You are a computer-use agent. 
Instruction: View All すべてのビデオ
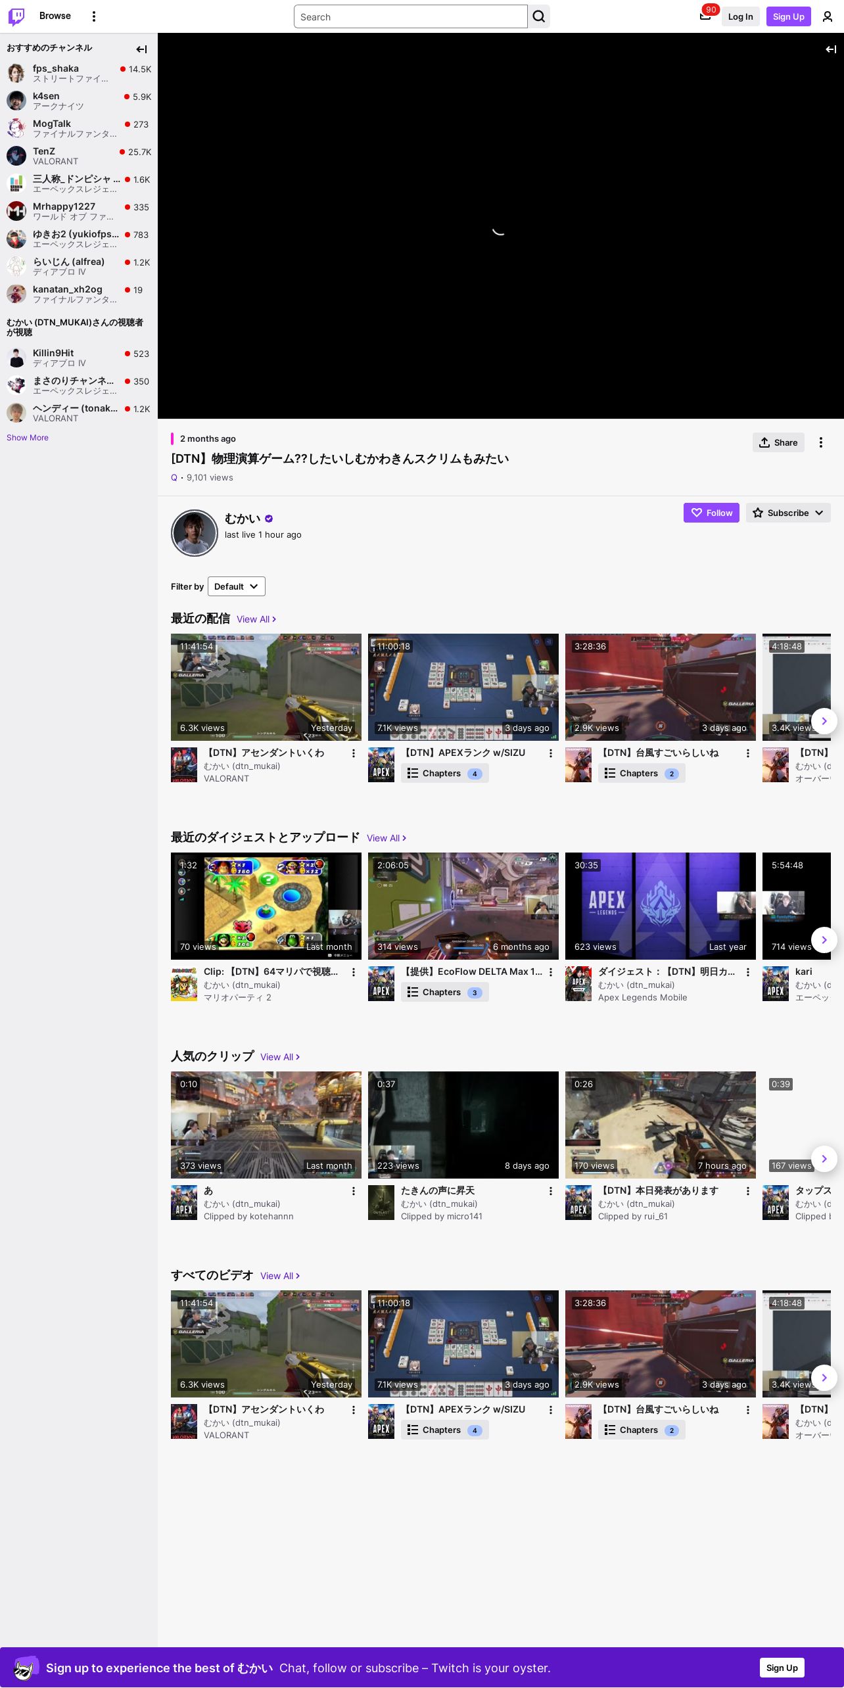coord(280,1276)
